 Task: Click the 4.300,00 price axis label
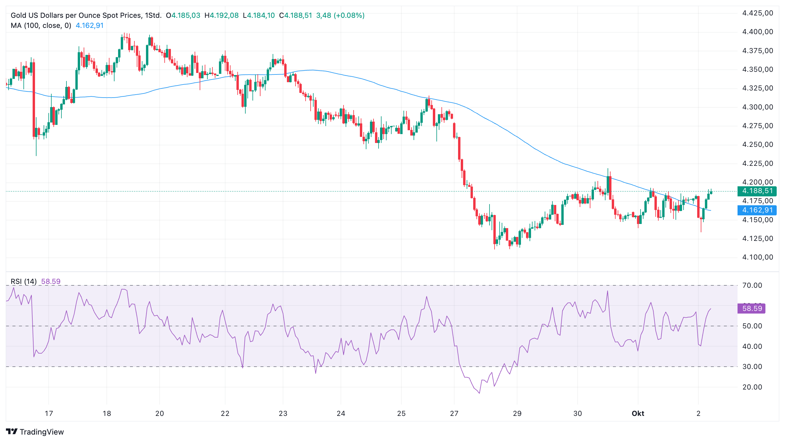tap(758, 107)
